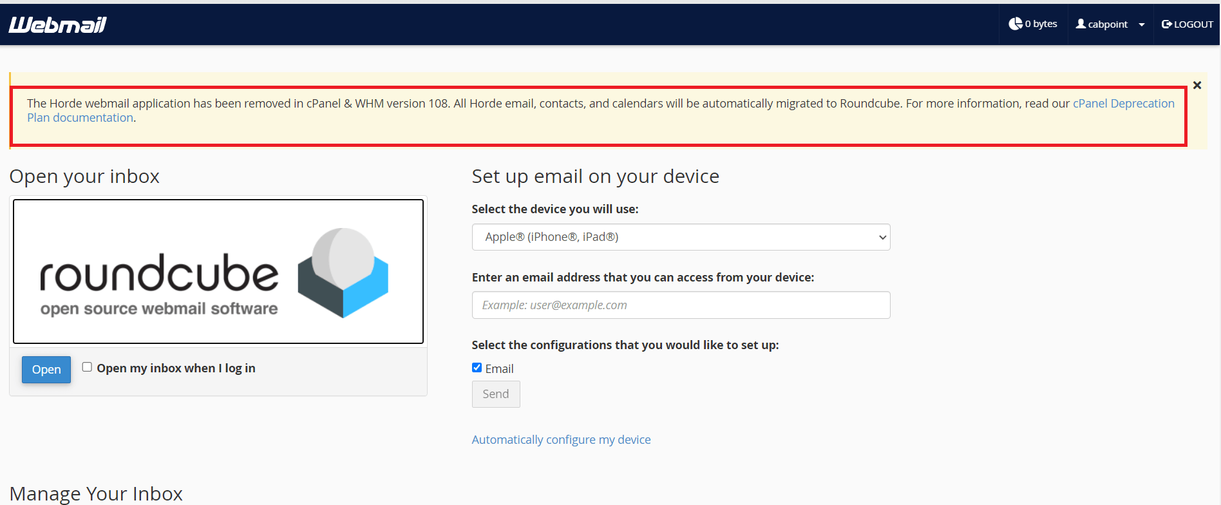Click the cabpoint username label

1108,24
